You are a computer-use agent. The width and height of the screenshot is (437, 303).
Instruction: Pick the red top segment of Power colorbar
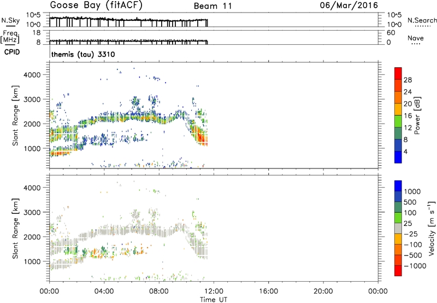click(x=398, y=73)
